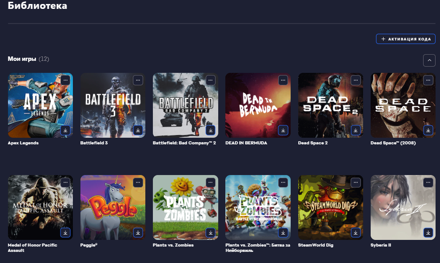440x263 pixels.
Task: Download Plants vs. Zombies Battle for Neighborville
Action: (283, 233)
